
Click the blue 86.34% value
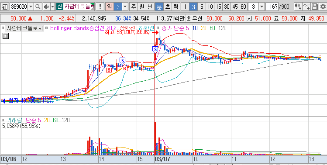click(x=123, y=19)
